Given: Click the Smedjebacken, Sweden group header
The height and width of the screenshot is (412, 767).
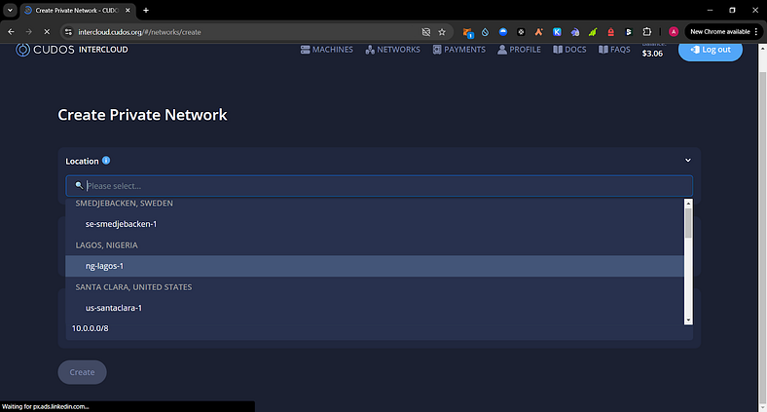Looking at the screenshot, I should click(125, 203).
